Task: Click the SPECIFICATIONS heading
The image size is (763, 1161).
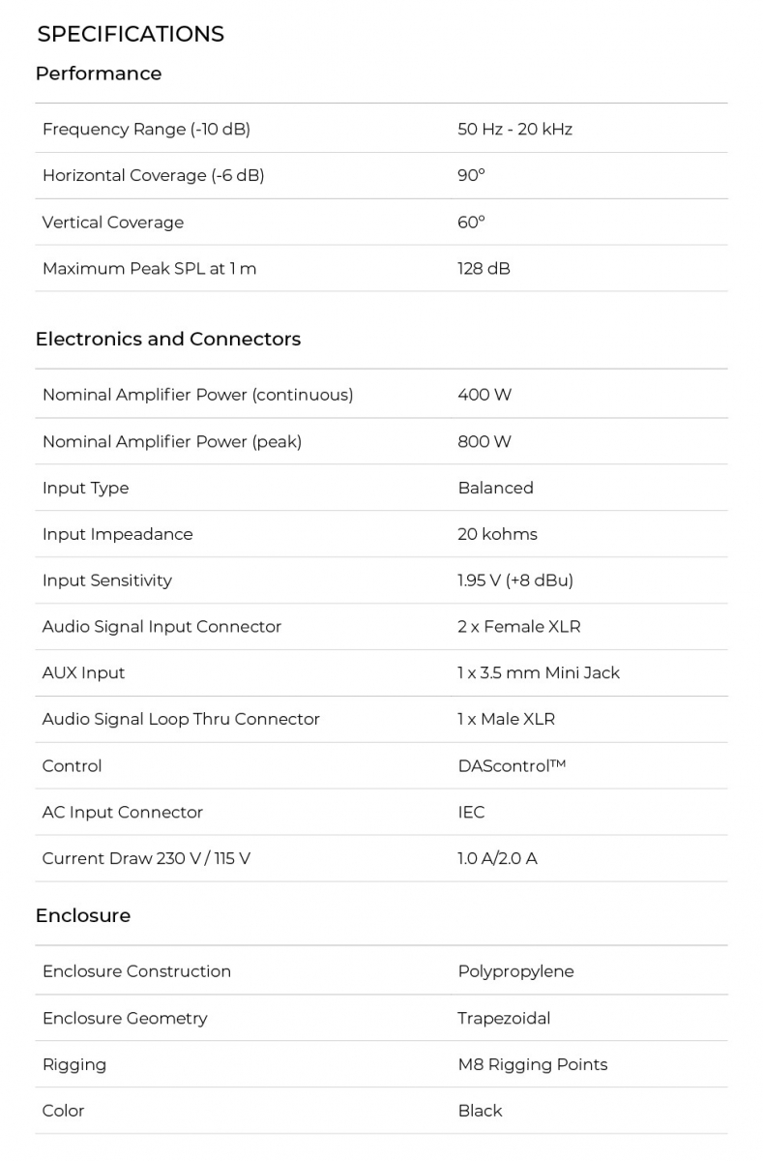Action: pyautogui.click(x=131, y=34)
